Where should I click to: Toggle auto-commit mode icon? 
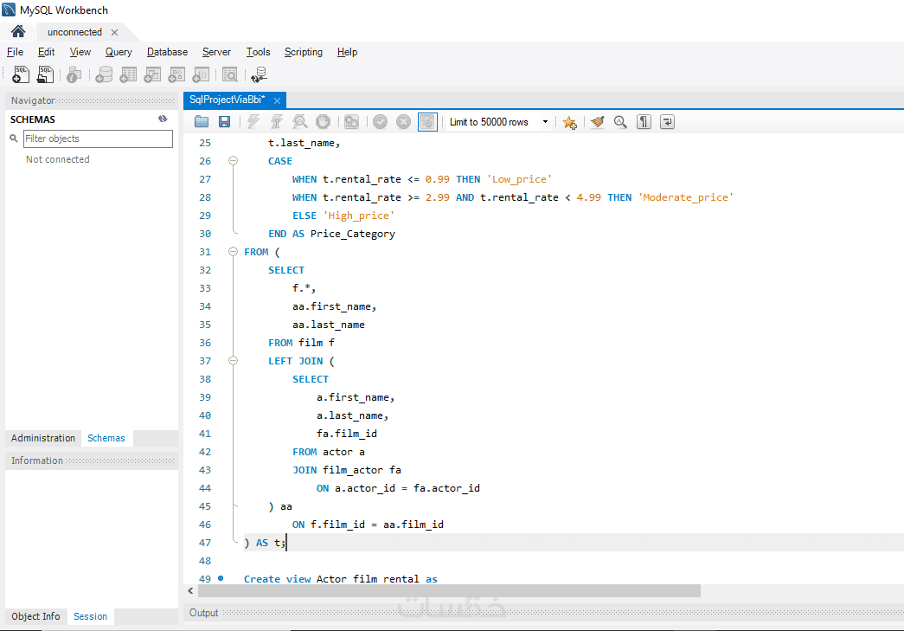[427, 122]
